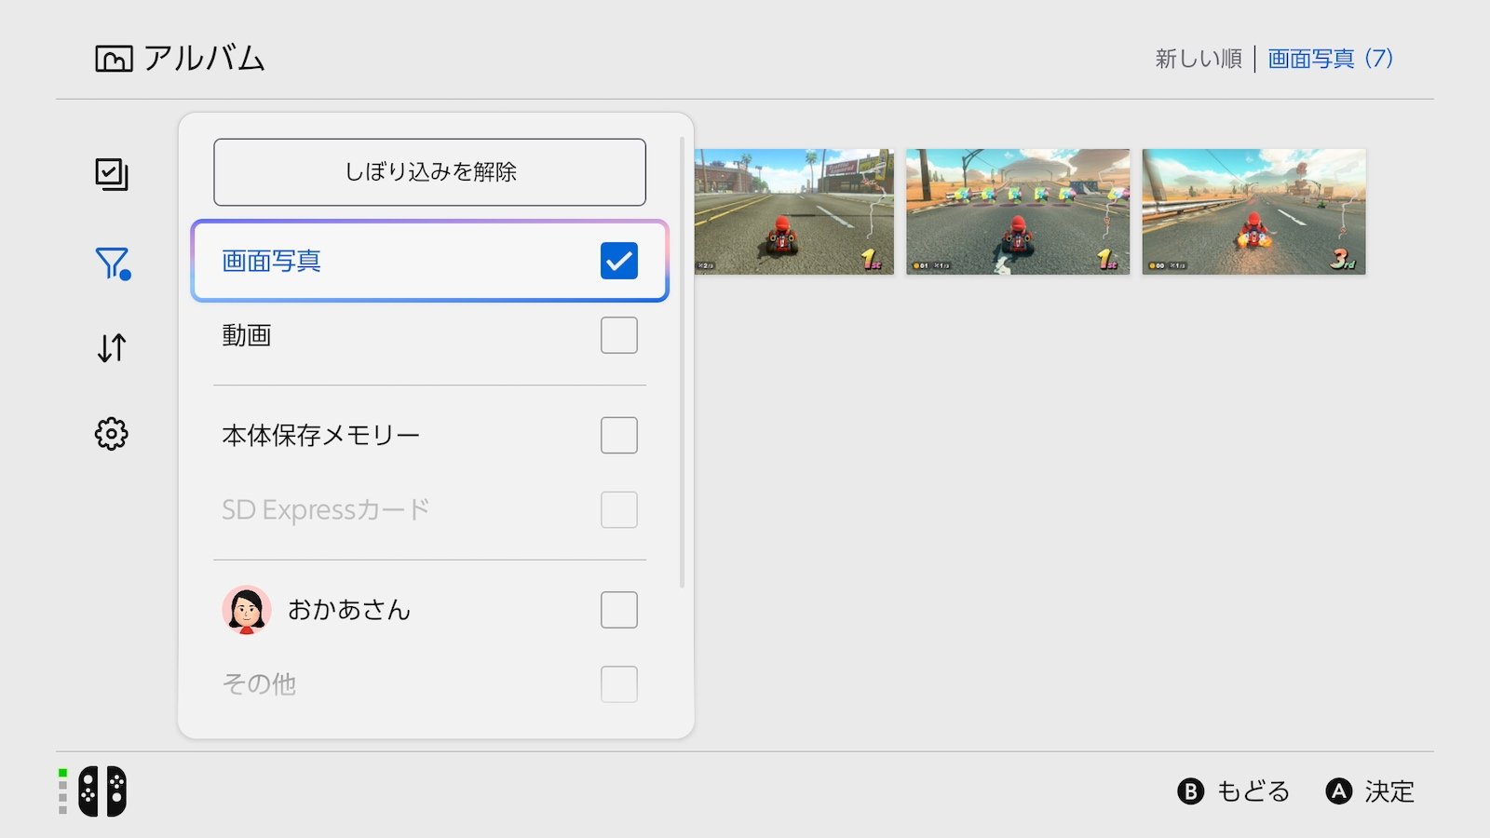Viewport: 1490px width, 838px height.
Task: Click the 画面写真 (7) filter indicator
Action: point(1331,59)
